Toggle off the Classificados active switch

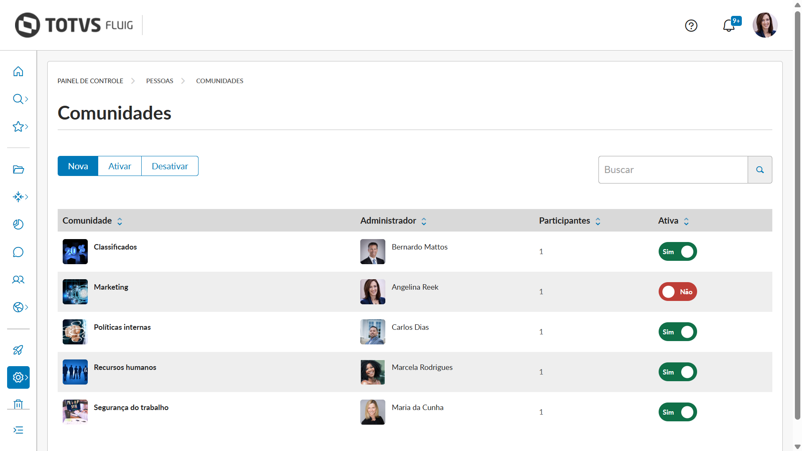677,252
